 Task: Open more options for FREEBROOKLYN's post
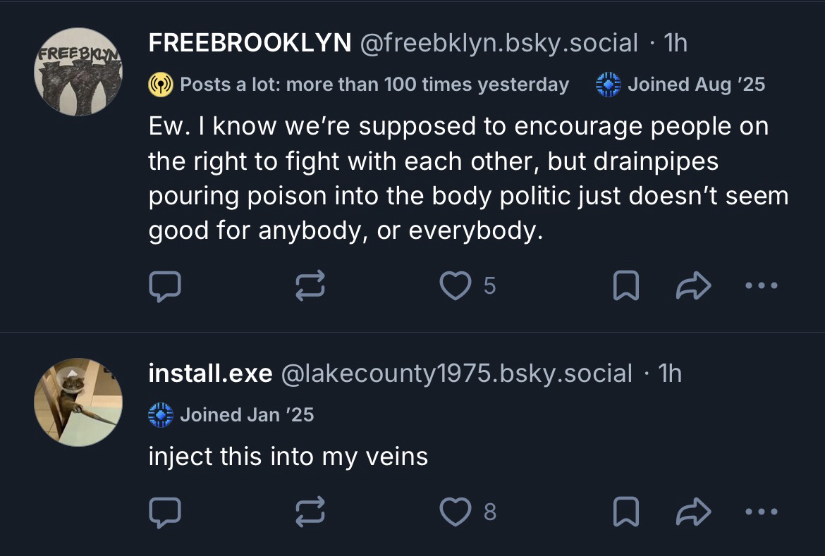[x=762, y=286]
